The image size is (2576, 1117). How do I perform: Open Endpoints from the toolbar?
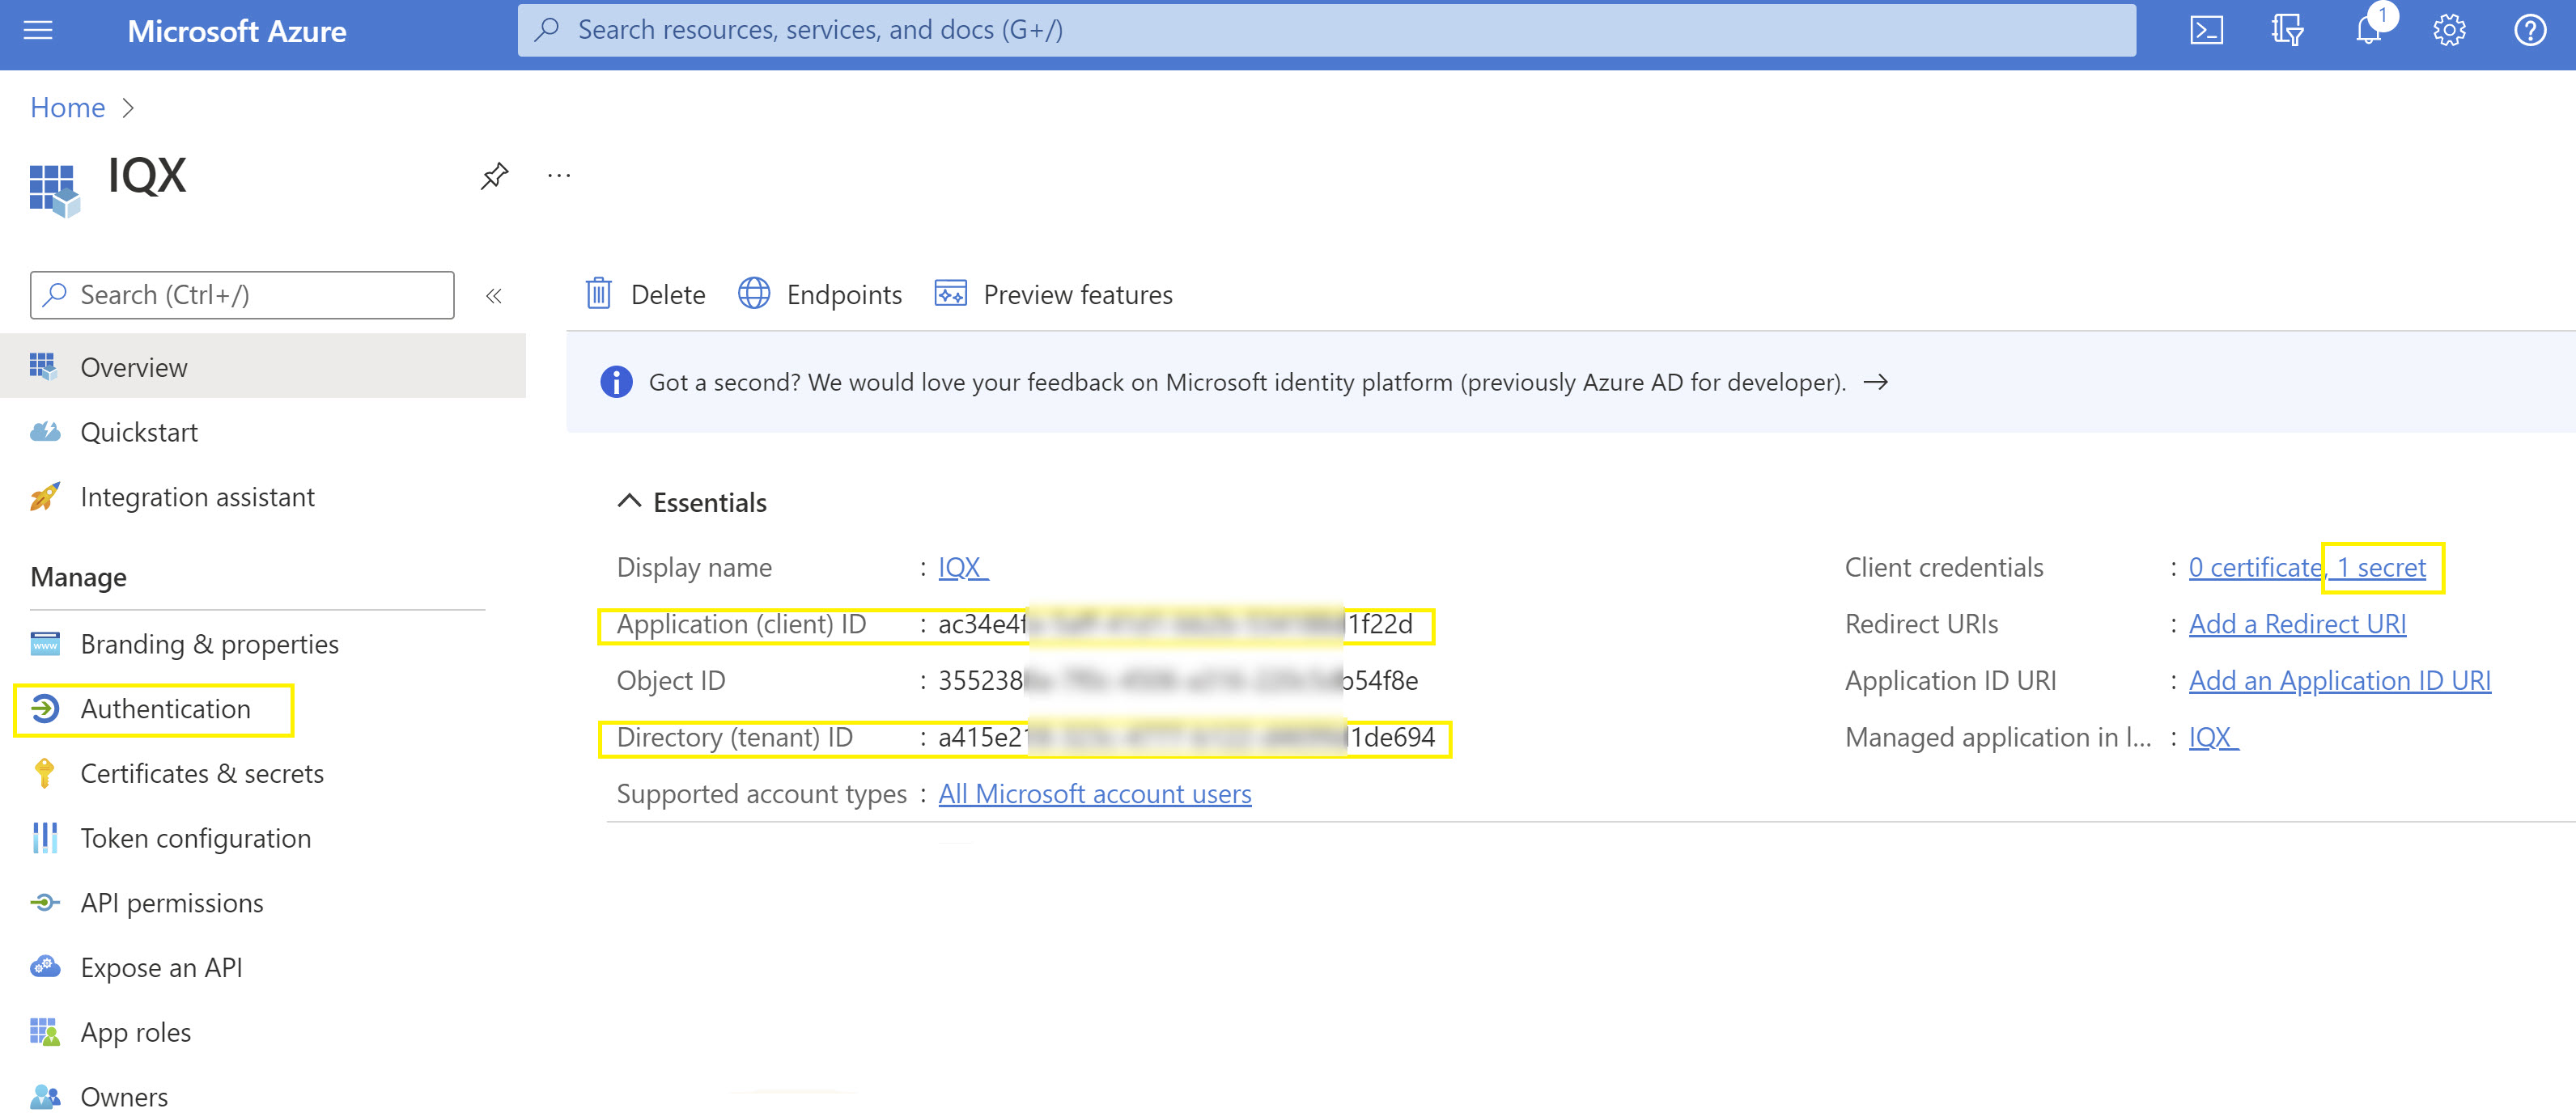point(820,294)
